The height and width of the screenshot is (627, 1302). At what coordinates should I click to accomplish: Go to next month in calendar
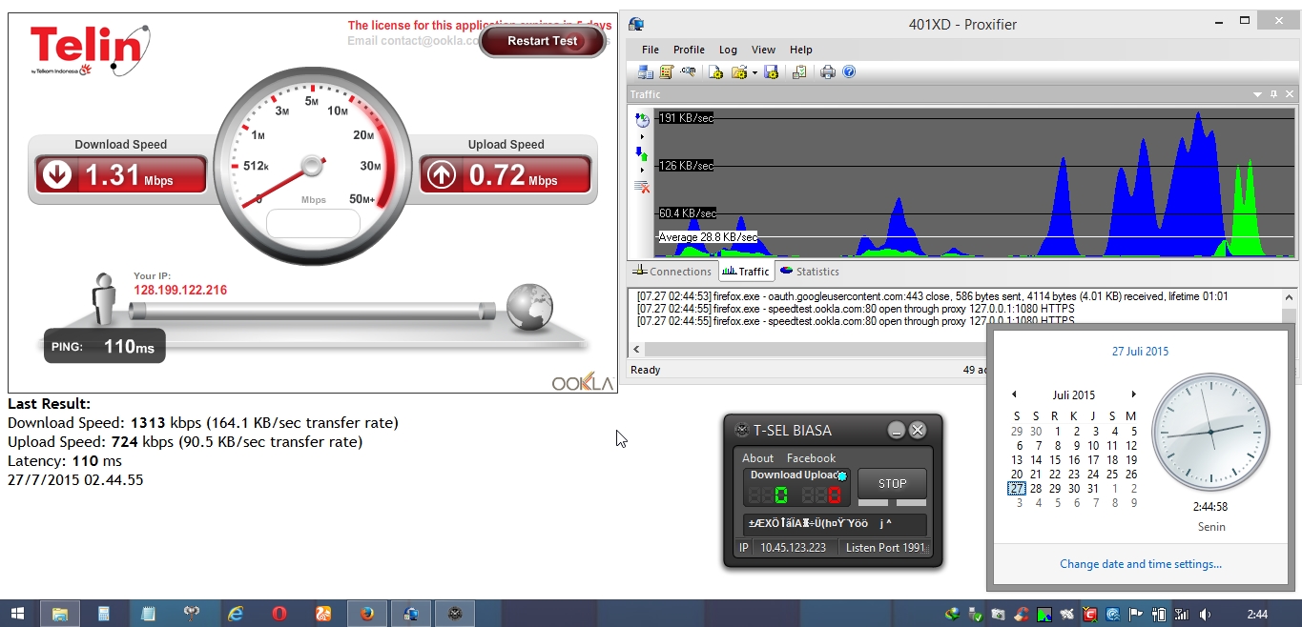coord(1133,394)
